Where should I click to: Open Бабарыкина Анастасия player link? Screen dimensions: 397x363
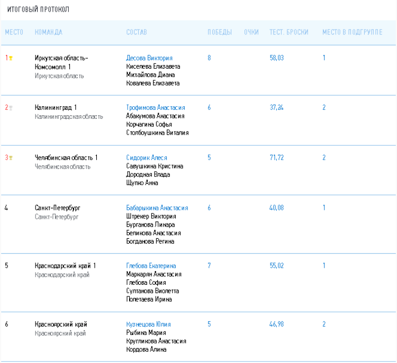[157, 208]
